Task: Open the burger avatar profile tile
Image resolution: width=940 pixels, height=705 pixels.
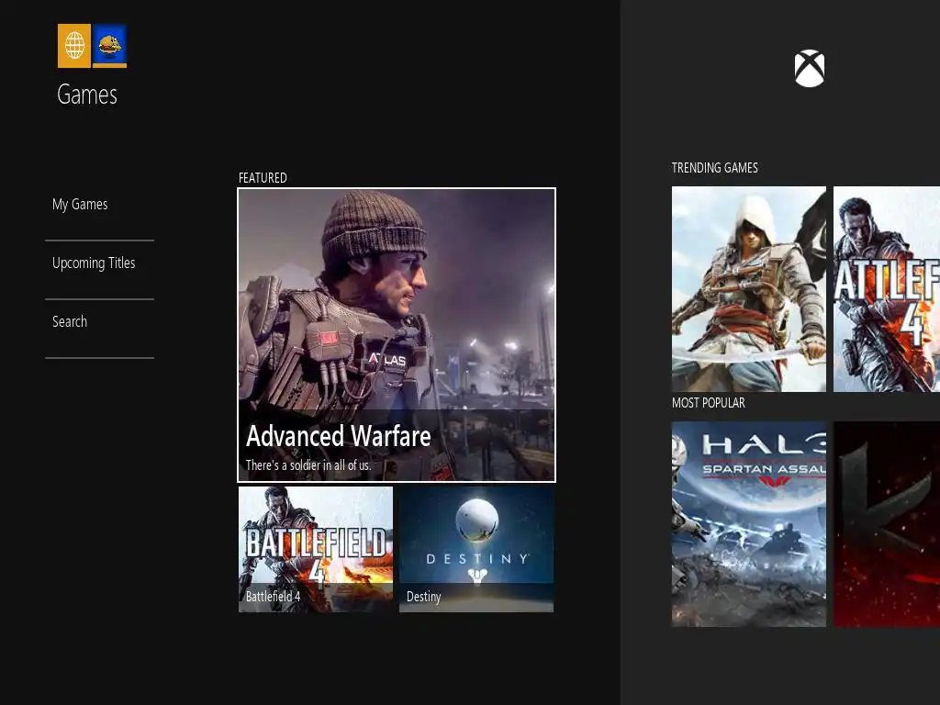Action: point(110,46)
